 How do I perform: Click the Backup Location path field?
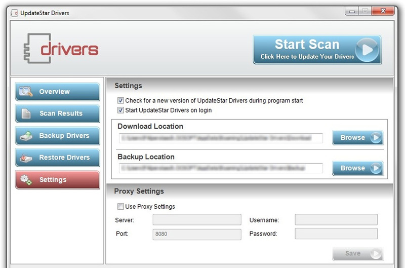221,168
